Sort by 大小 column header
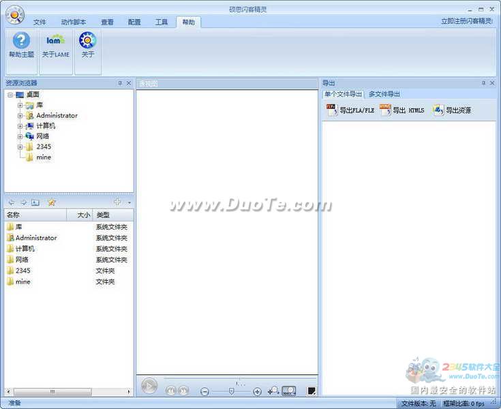This screenshot has width=501, height=409. click(80, 215)
